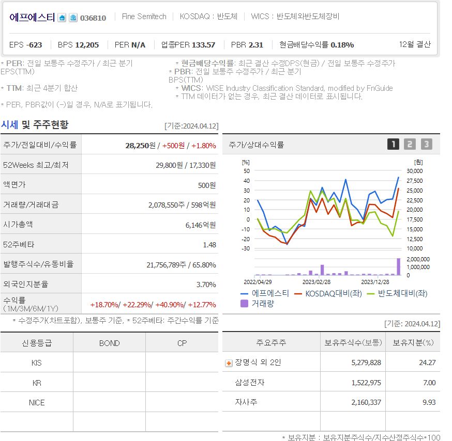This screenshot has height=441, width=452.
Task: Select the 액면가 value 500원
Action: click(207, 185)
